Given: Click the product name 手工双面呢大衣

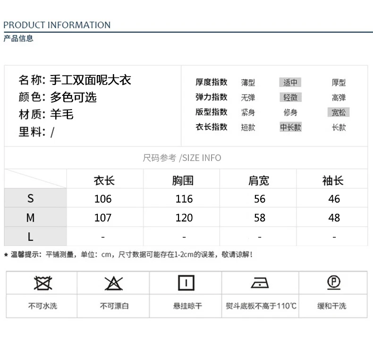Looking at the screenshot, I should pos(90,80).
